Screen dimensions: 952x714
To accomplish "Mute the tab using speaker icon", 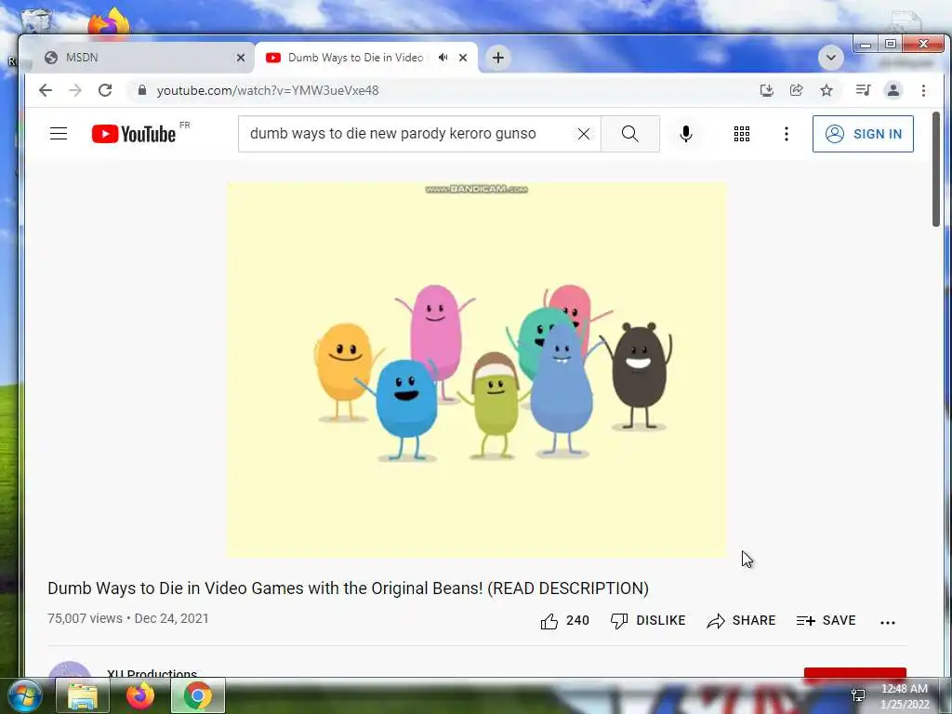I will point(443,58).
